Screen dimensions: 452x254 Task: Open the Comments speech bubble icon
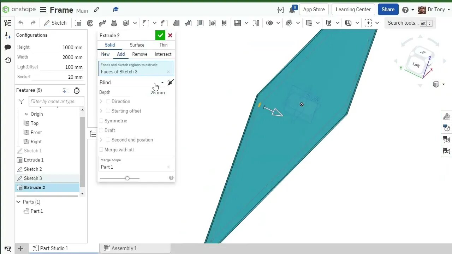click(x=8, y=48)
